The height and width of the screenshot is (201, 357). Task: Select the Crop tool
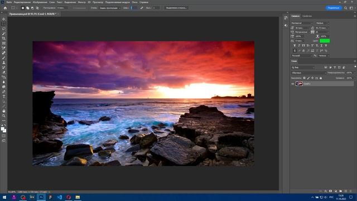coord(4,39)
